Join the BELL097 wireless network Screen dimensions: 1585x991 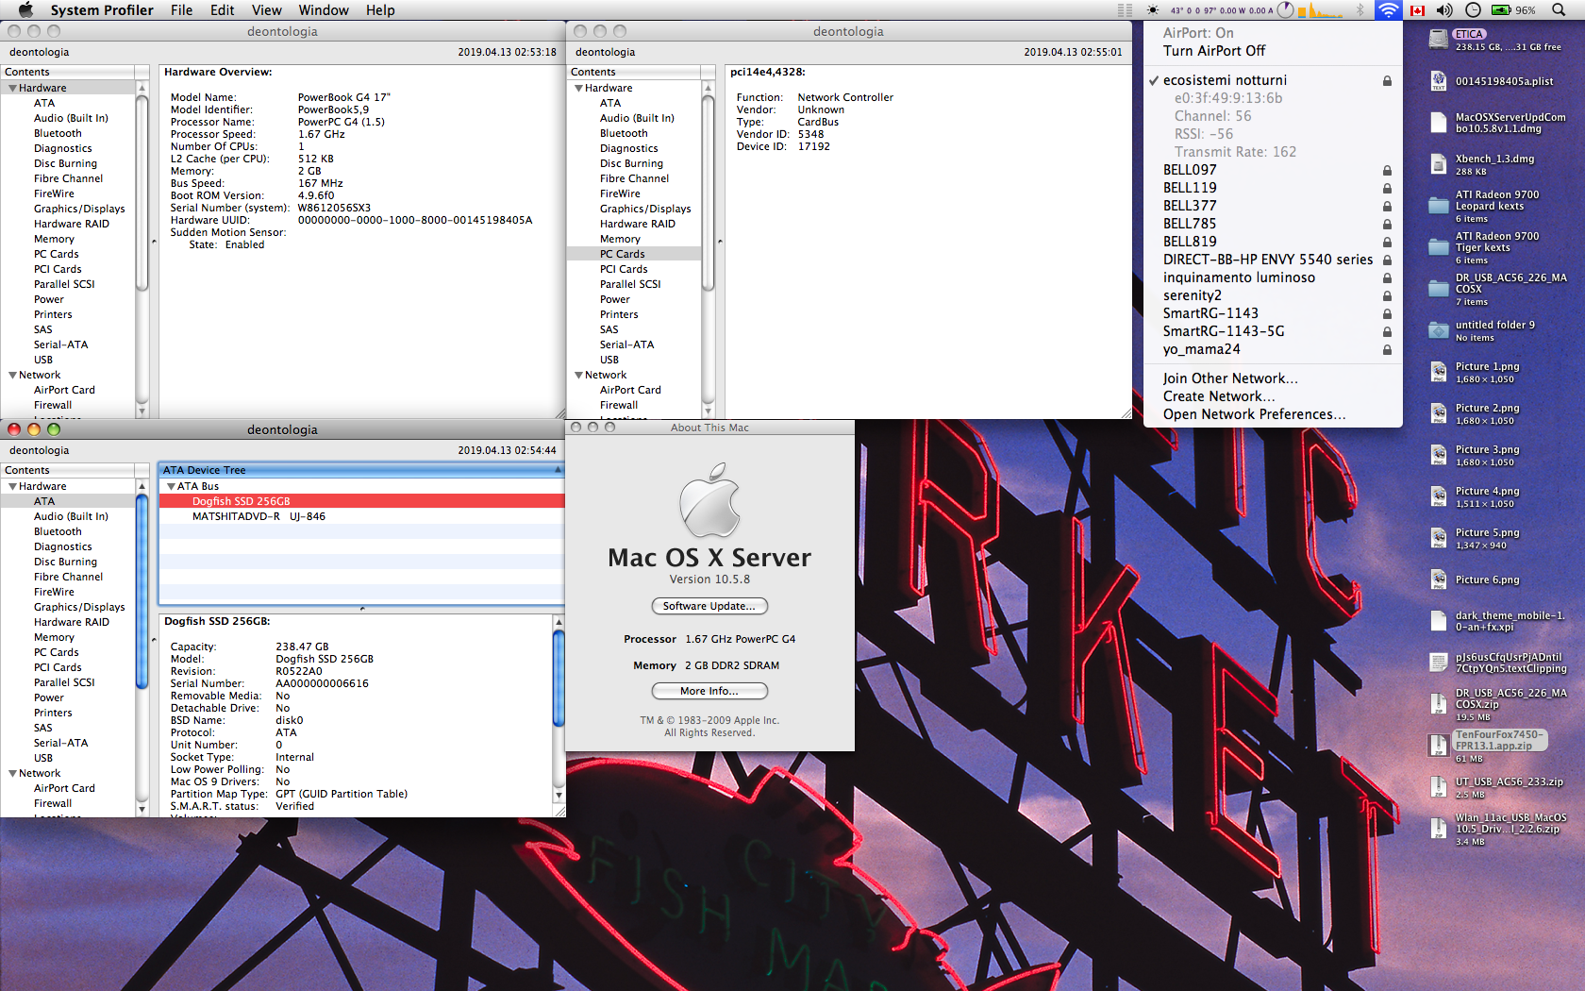(x=1273, y=170)
